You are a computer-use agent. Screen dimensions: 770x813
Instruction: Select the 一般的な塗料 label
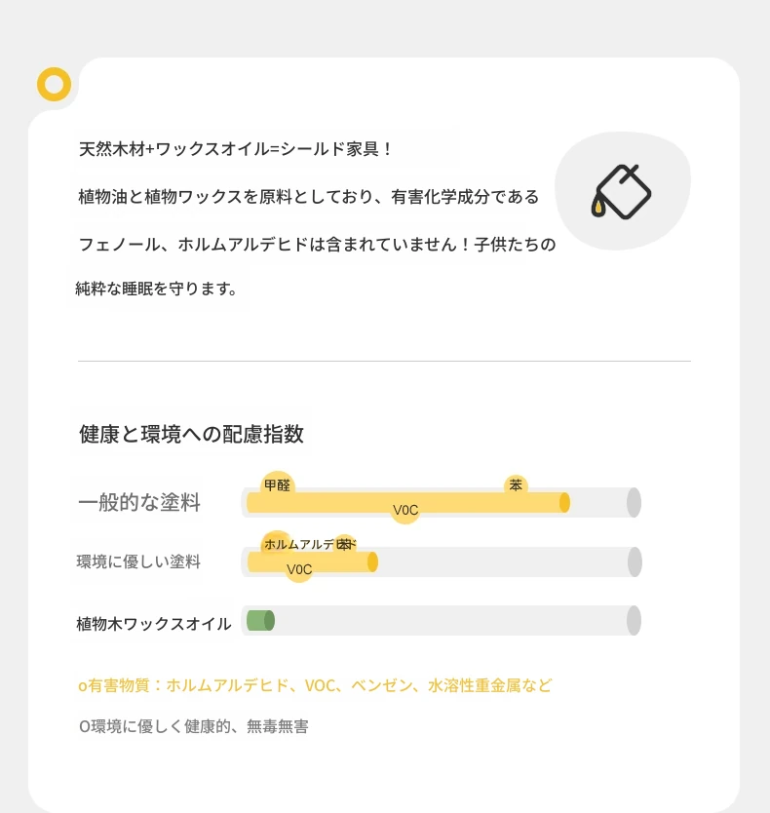coord(139,502)
